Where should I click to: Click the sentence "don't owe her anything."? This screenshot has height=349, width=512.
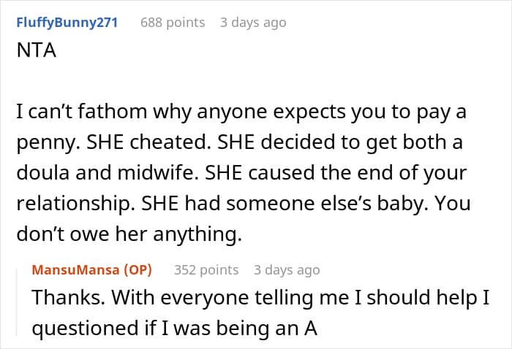click(129, 234)
